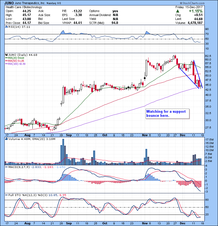This screenshot has height=226, width=218.
Task: Click the volume bars icon in the Volume panel
Action: pyautogui.click(x=6, y=139)
